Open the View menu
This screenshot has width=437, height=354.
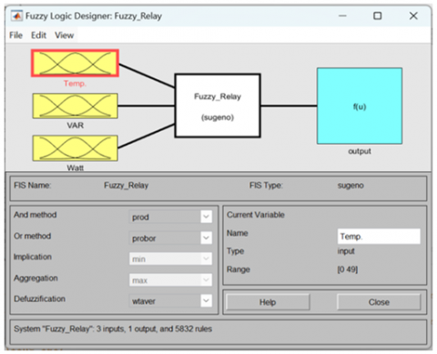pyautogui.click(x=65, y=35)
